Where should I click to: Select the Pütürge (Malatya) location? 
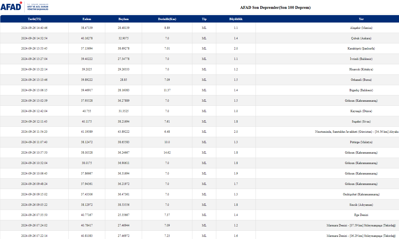point(361,142)
